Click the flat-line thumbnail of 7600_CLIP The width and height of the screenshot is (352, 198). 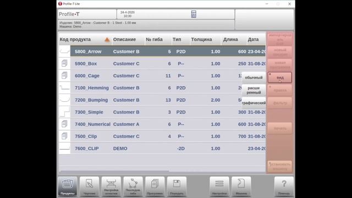[65, 148]
